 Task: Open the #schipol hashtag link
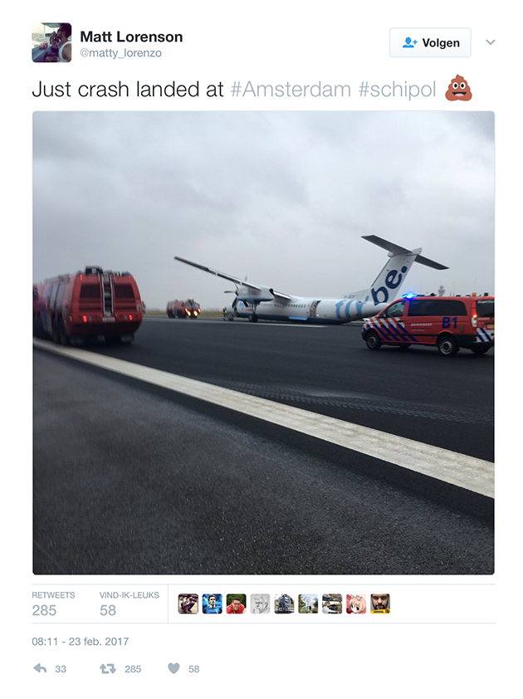398,89
